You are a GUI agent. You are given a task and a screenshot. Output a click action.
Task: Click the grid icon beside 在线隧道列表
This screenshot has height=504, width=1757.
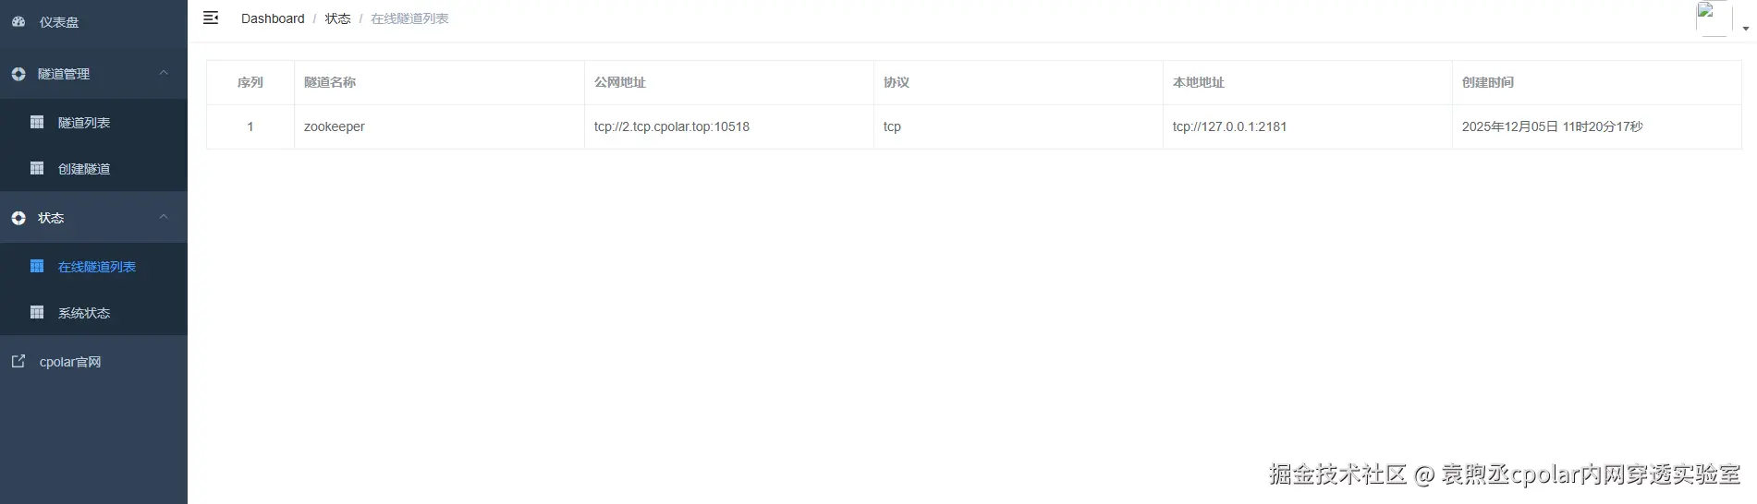click(x=37, y=266)
